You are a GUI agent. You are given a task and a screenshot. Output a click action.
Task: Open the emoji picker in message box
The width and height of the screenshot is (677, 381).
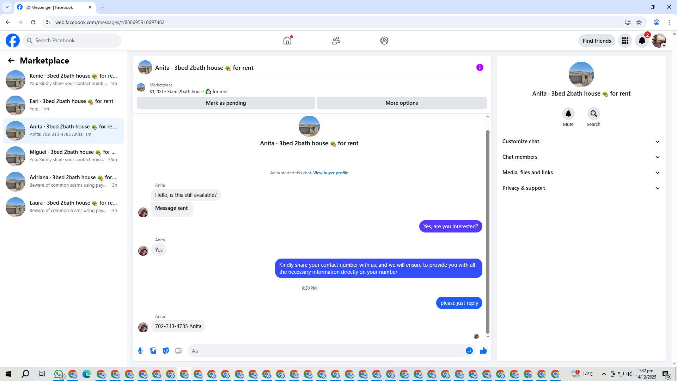[469, 351]
